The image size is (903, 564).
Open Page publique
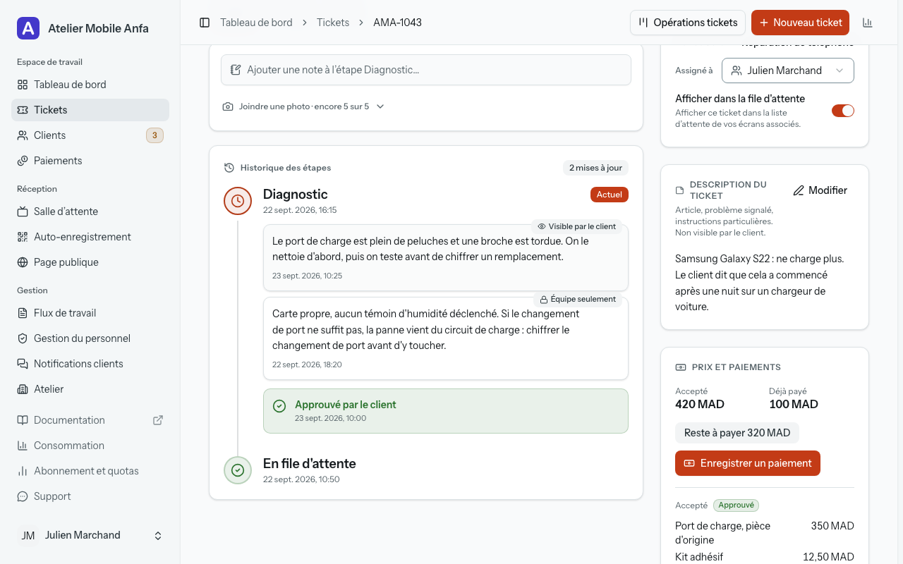pyautogui.click(x=90, y=262)
